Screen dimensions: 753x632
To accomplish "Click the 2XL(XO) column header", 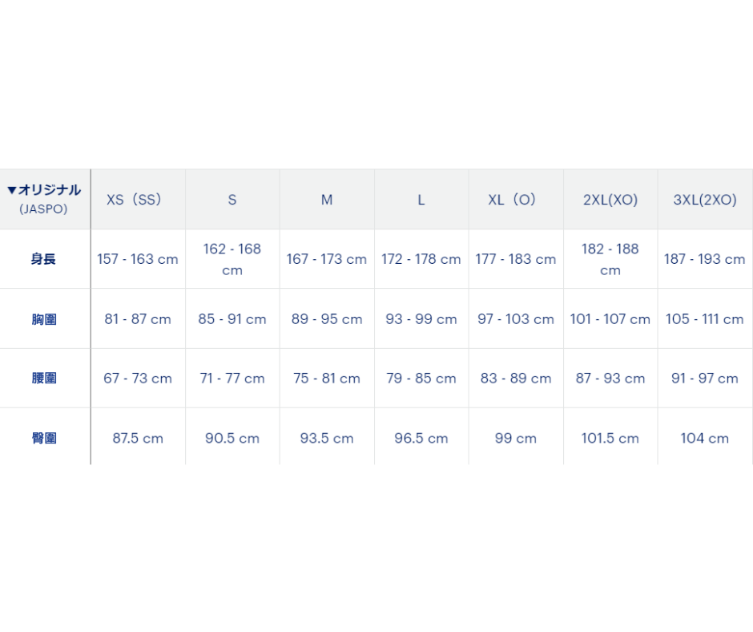I will coord(610,200).
